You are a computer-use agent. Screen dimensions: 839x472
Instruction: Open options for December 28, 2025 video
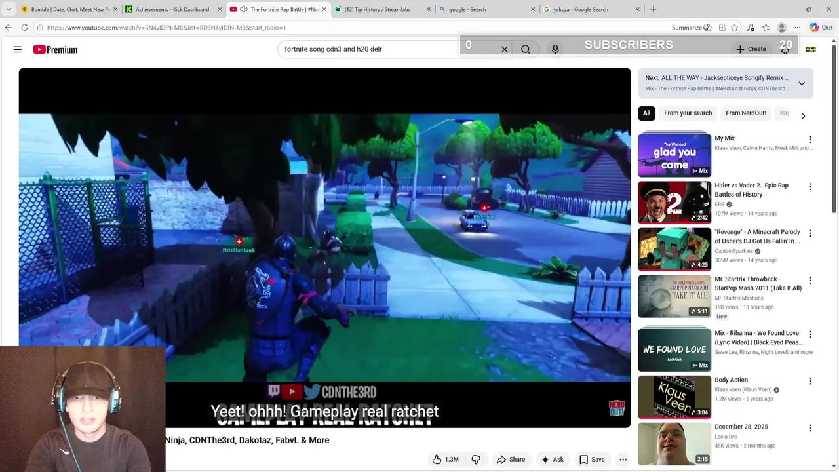810,428
